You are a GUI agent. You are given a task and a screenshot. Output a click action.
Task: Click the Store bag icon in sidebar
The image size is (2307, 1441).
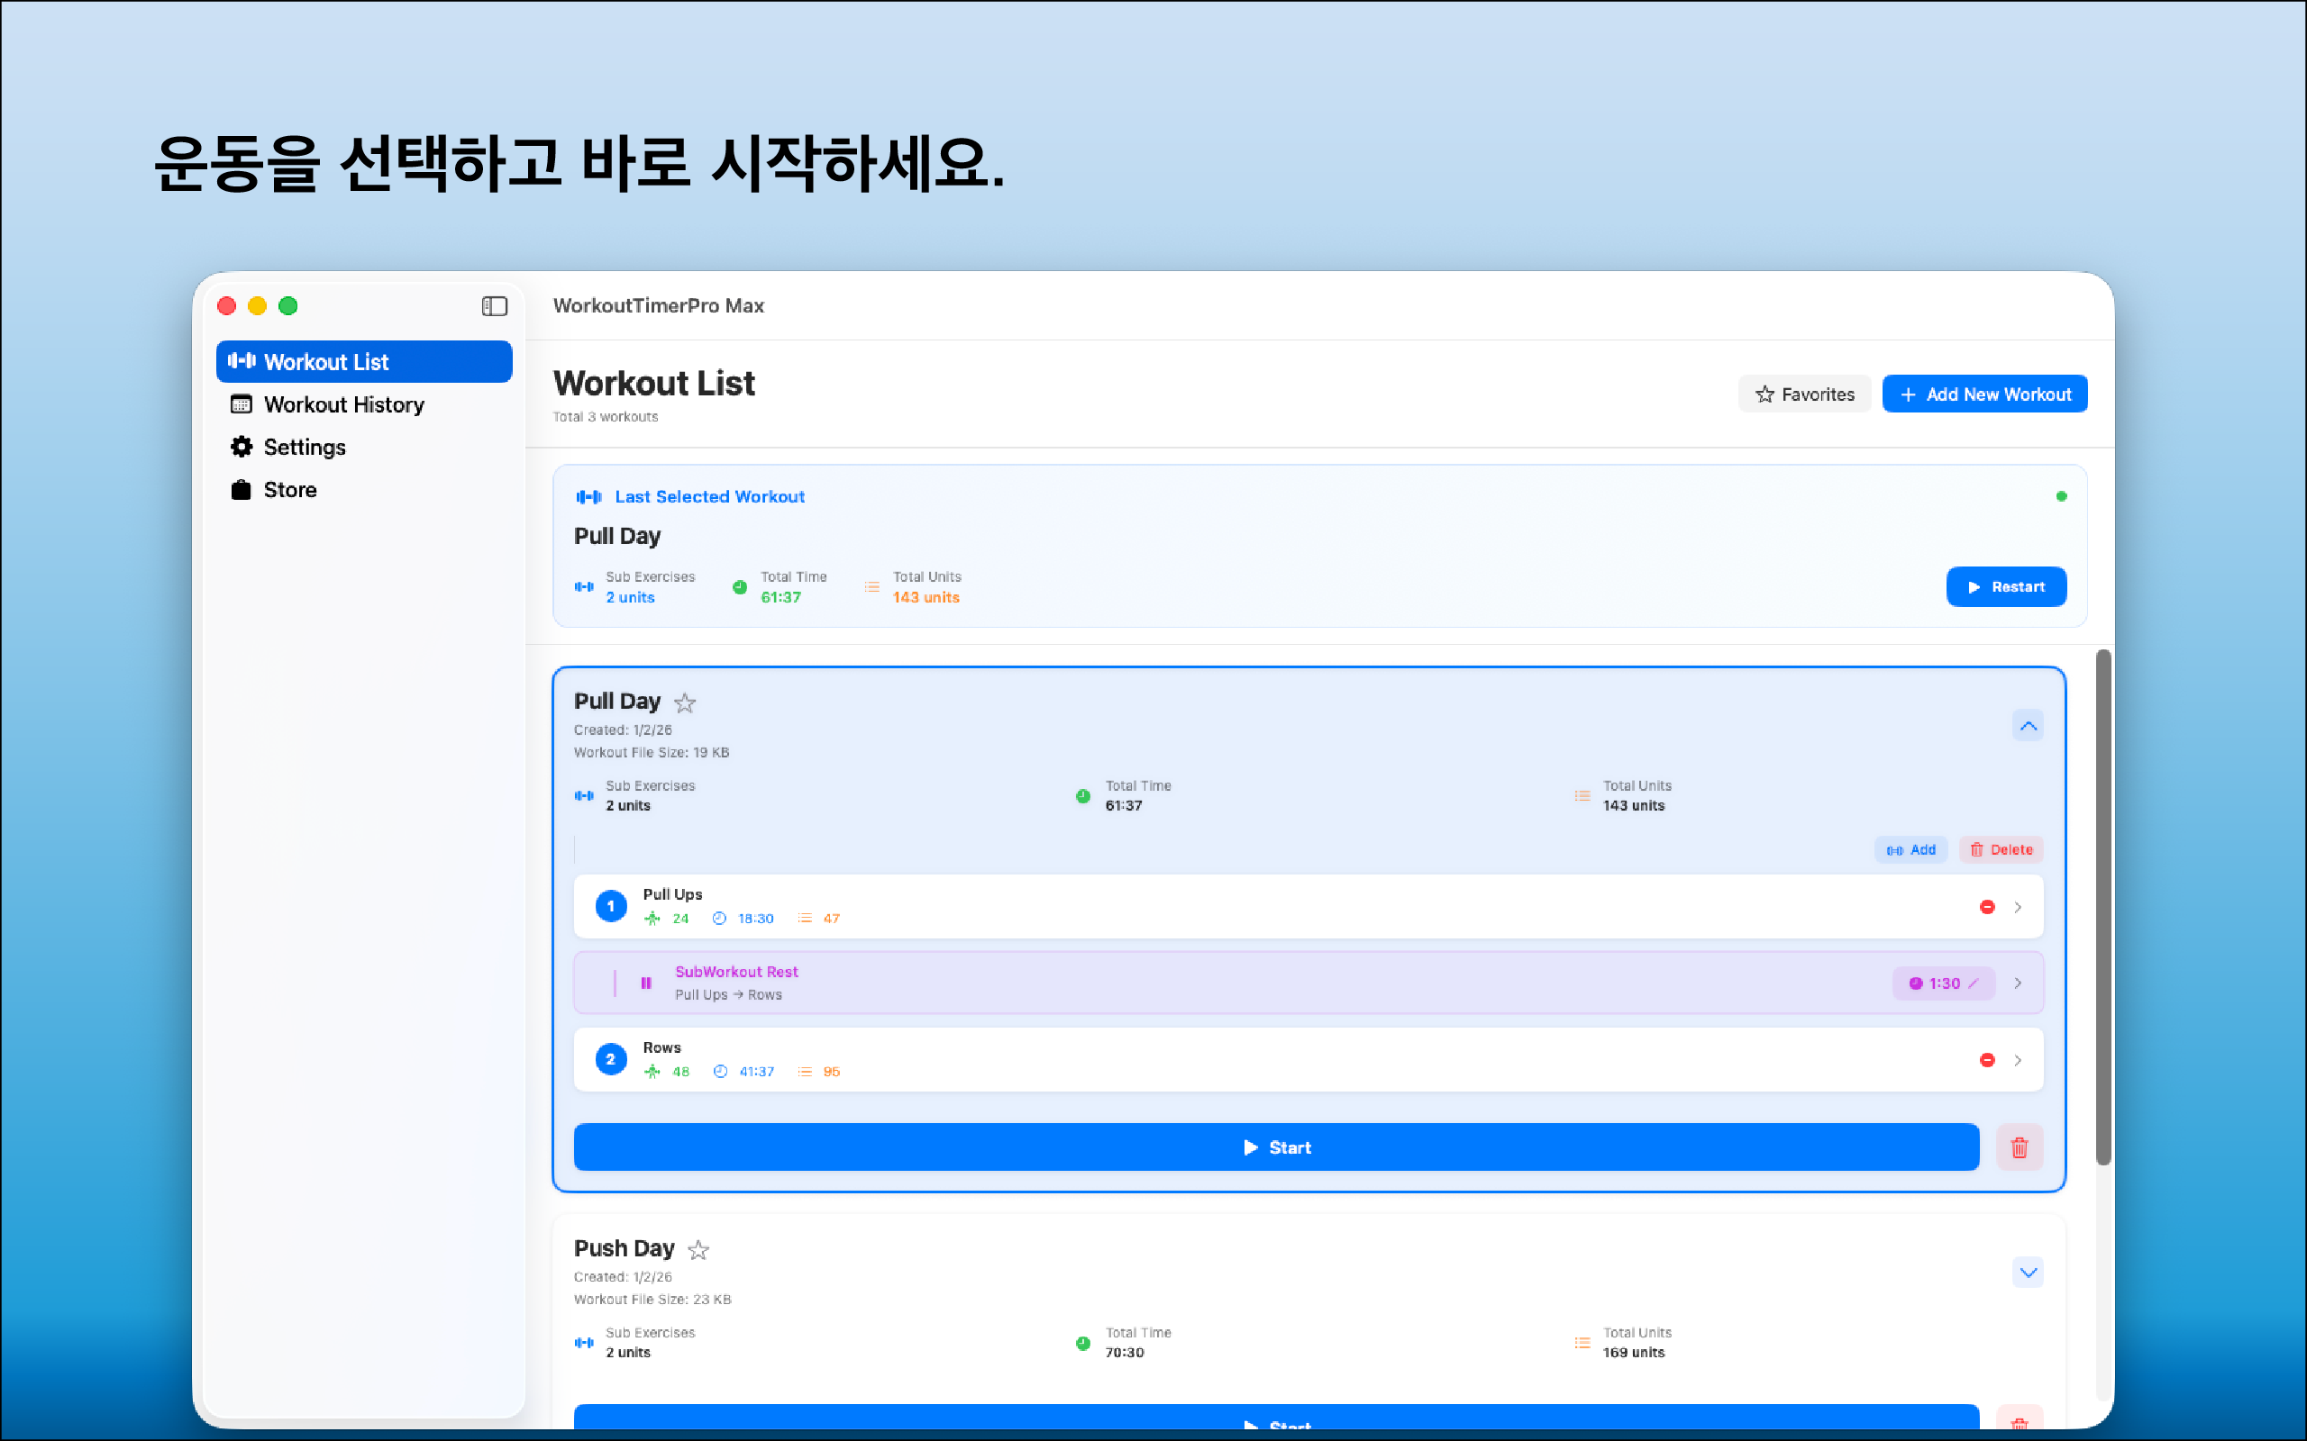click(x=242, y=490)
